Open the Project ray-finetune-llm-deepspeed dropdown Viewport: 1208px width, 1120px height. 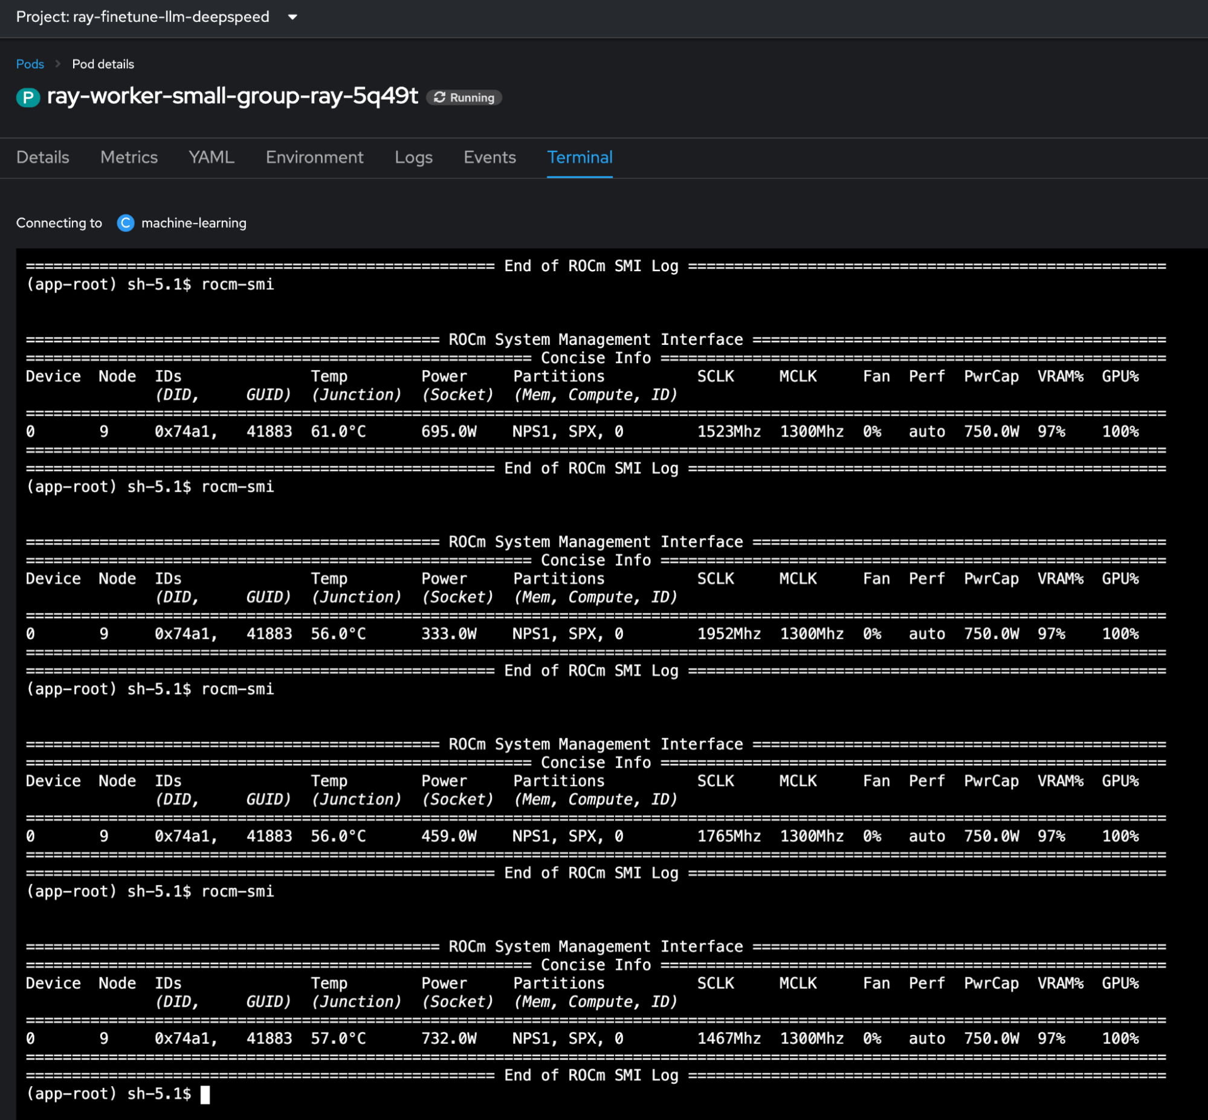pos(157,17)
